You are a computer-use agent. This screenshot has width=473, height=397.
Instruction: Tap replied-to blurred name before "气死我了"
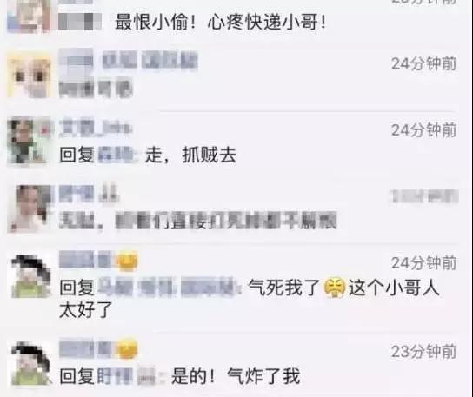coord(169,288)
